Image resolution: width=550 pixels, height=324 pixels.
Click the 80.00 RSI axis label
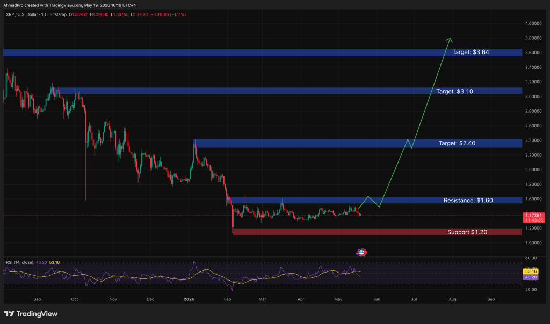coord(531,258)
